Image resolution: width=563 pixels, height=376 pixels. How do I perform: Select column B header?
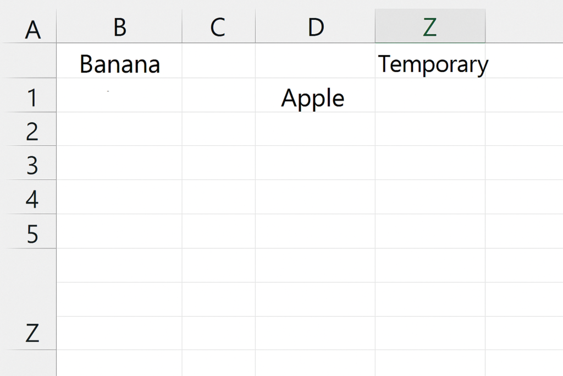pyautogui.click(x=119, y=26)
